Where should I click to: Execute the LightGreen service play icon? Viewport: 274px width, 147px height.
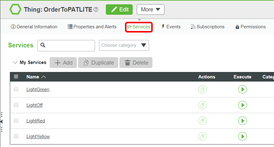[x=242, y=89]
